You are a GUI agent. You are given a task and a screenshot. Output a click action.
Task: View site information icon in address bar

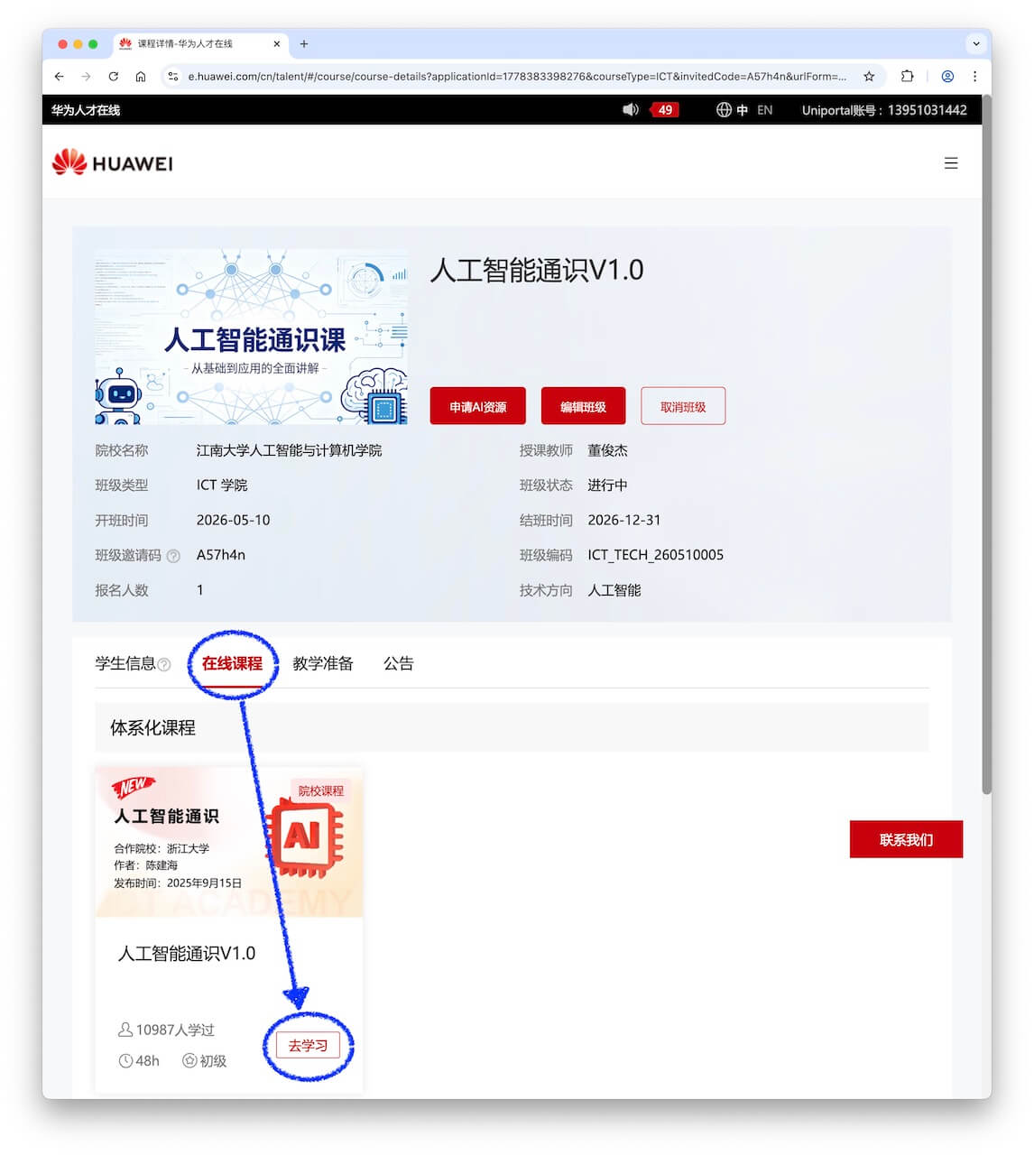173,77
